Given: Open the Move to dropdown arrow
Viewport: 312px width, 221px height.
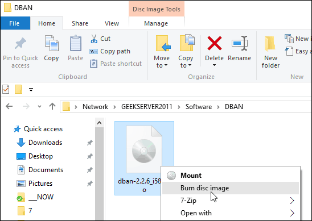Looking at the screenshot, I should [166, 65].
